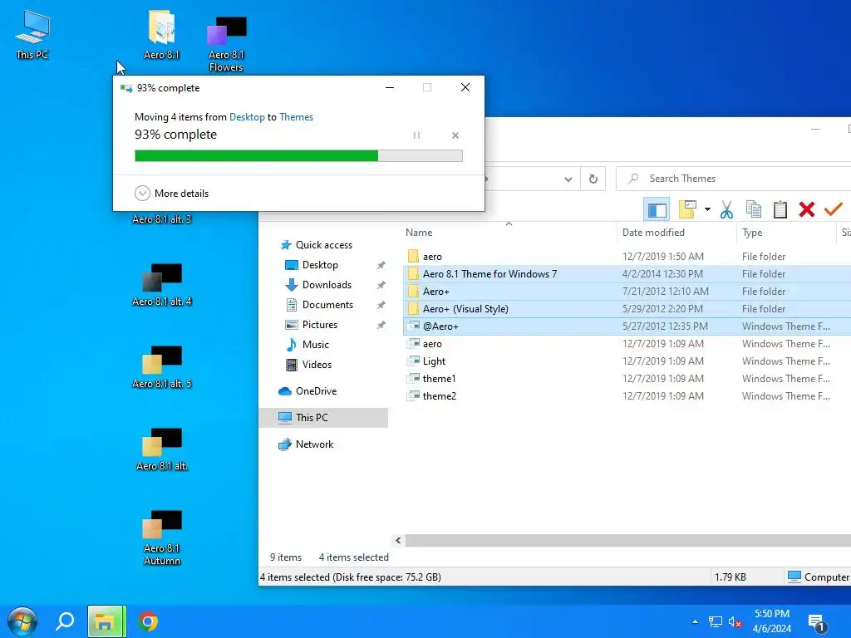Select OneDrive in navigation pane
This screenshot has width=851, height=638.
click(307, 391)
